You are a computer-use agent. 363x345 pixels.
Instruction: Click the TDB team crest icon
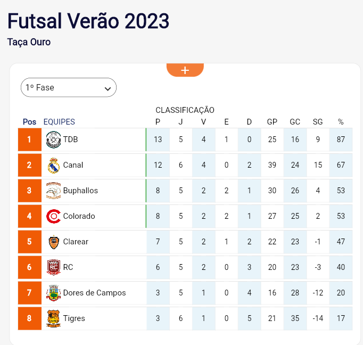pyautogui.click(x=53, y=139)
